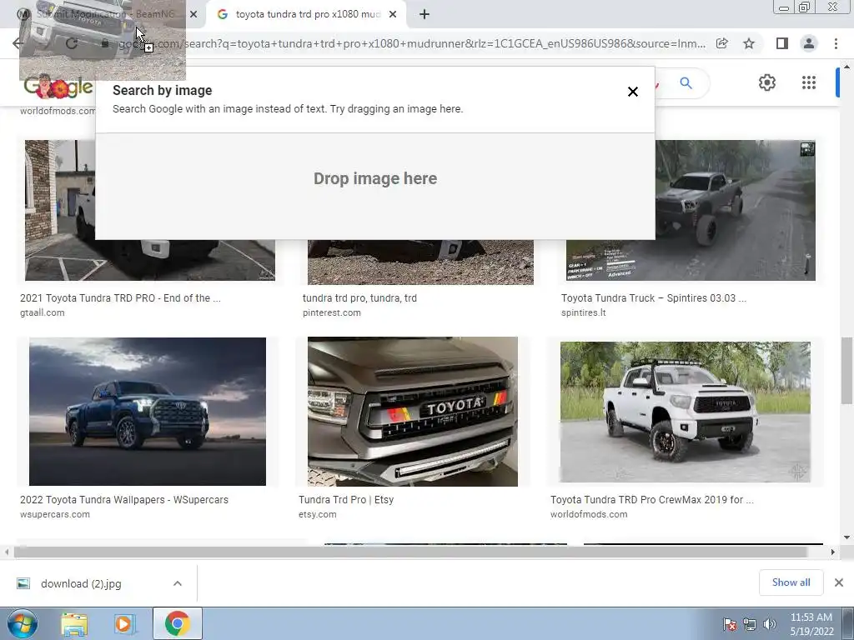Click the volume speaker tray icon
854x640 pixels.
point(770,624)
